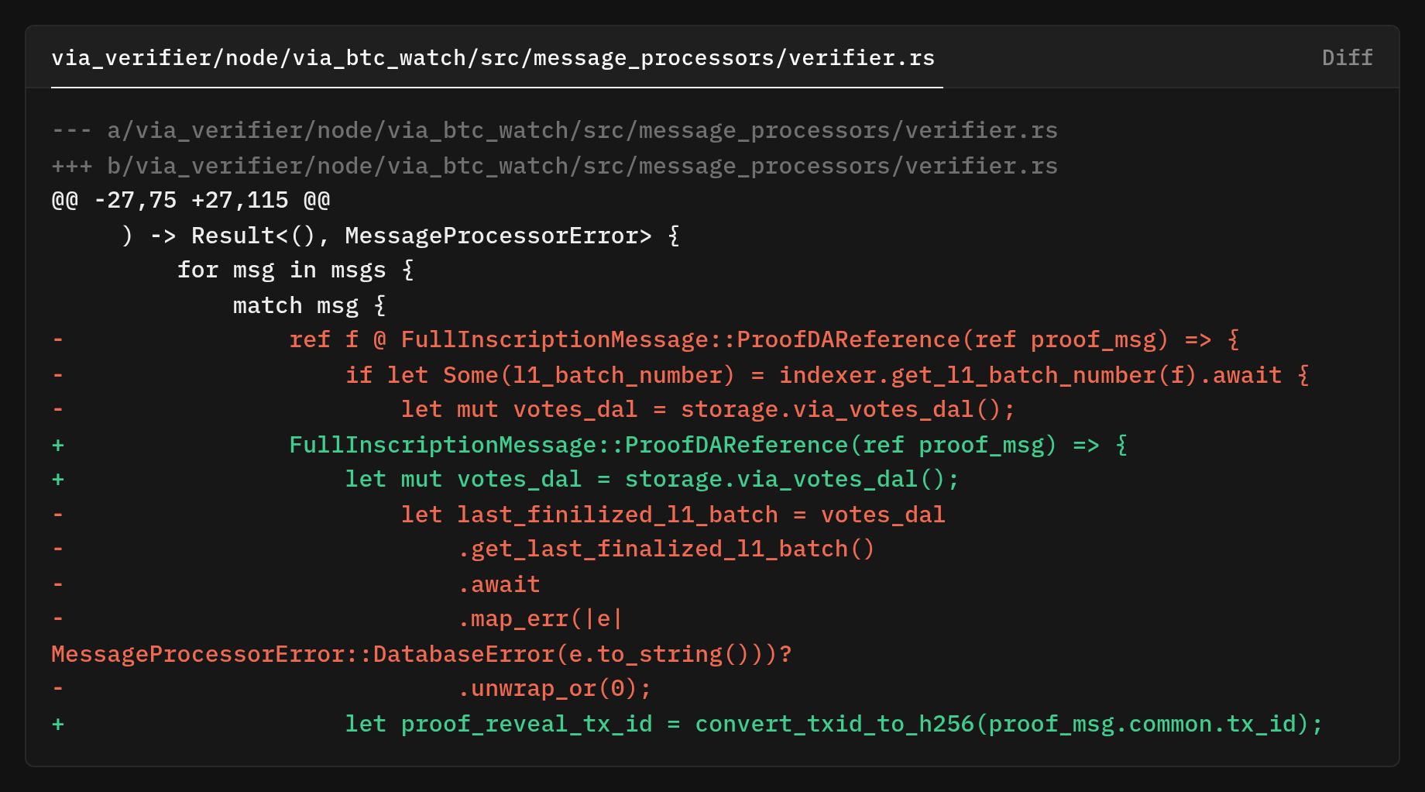Open the verifier.rs file path tab
1425x792 pixels.
coord(493,58)
